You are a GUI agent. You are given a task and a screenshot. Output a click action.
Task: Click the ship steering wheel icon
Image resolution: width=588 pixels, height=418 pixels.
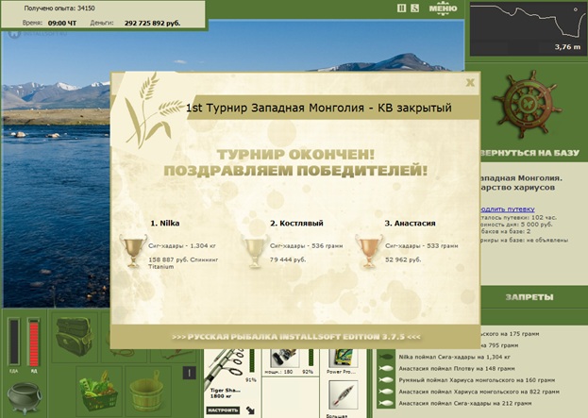click(x=527, y=106)
